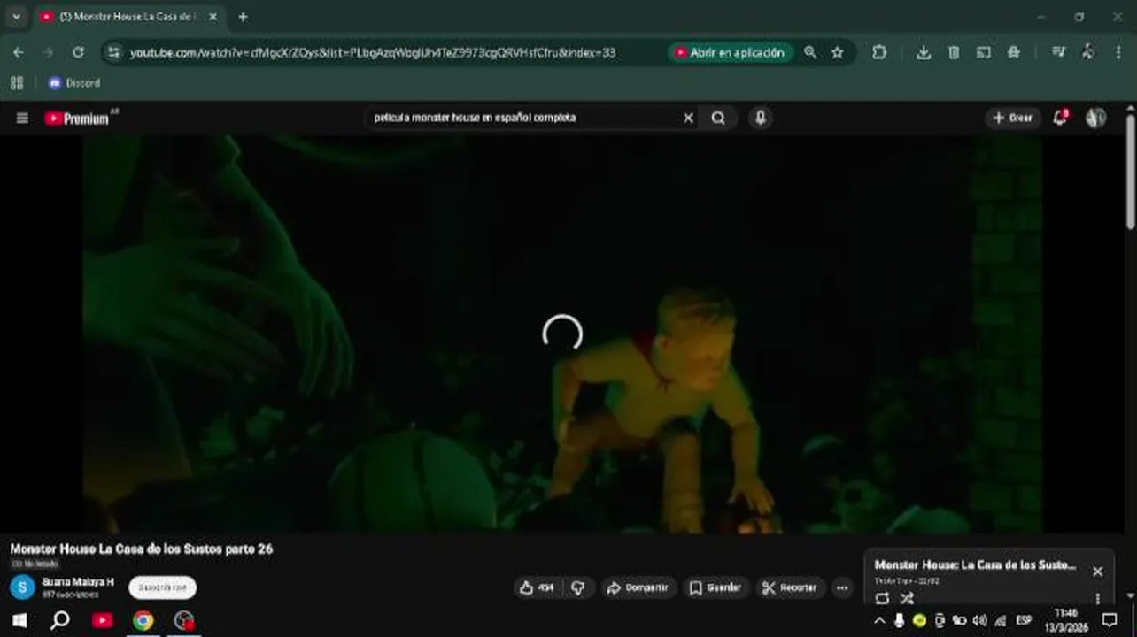Open Suana Malaya H channel avatar
The height and width of the screenshot is (637, 1137).
pyautogui.click(x=22, y=587)
